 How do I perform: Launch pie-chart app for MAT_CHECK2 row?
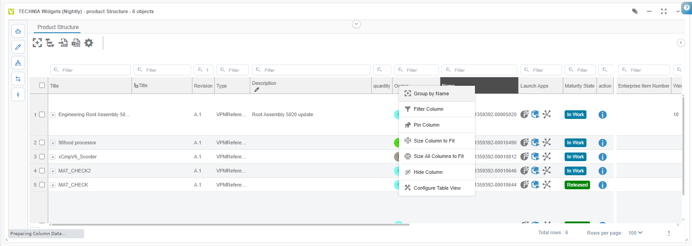click(x=525, y=171)
